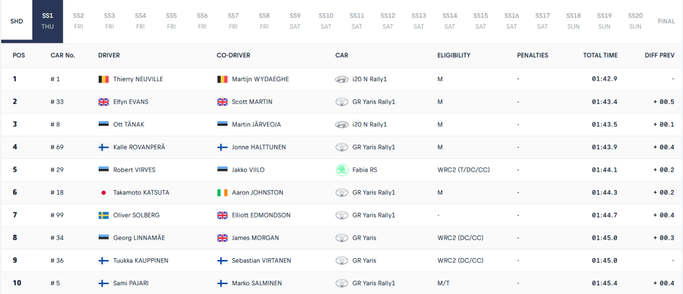Click the POS column header
The image size is (683, 294).
pyautogui.click(x=19, y=55)
